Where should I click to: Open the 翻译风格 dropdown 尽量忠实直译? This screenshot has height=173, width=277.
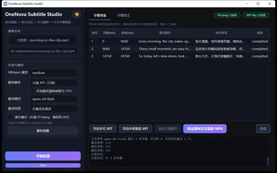(54, 109)
